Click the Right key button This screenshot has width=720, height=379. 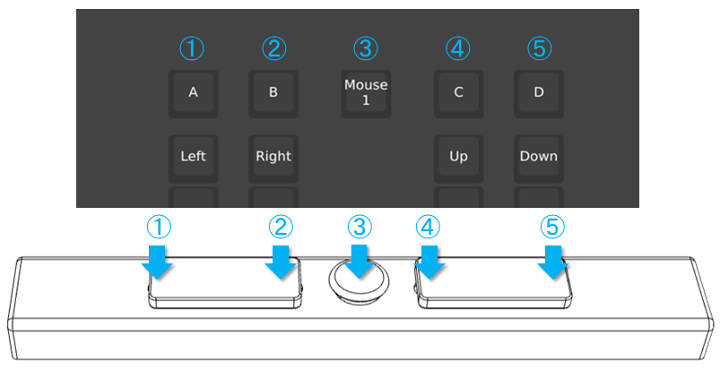tap(273, 159)
